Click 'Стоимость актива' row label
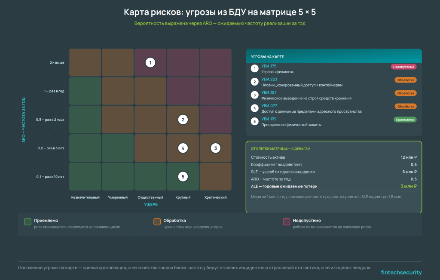The width and height of the screenshot is (440, 280). tap(268, 157)
